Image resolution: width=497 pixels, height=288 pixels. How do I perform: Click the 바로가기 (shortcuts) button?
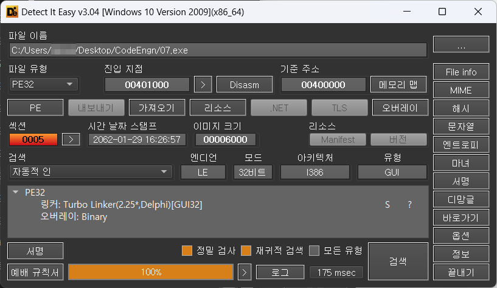click(x=461, y=218)
